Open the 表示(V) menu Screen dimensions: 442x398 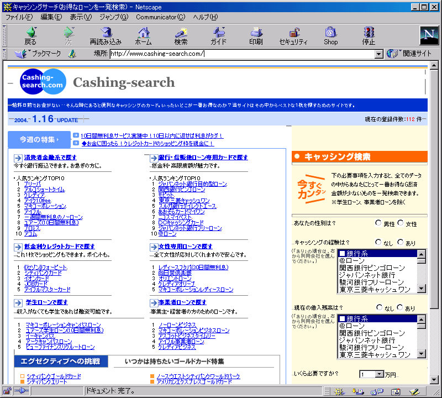[81, 17]
